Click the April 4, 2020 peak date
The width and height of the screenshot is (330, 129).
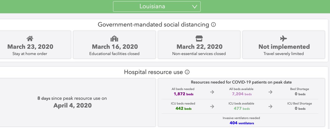click(x=72, y=105)
